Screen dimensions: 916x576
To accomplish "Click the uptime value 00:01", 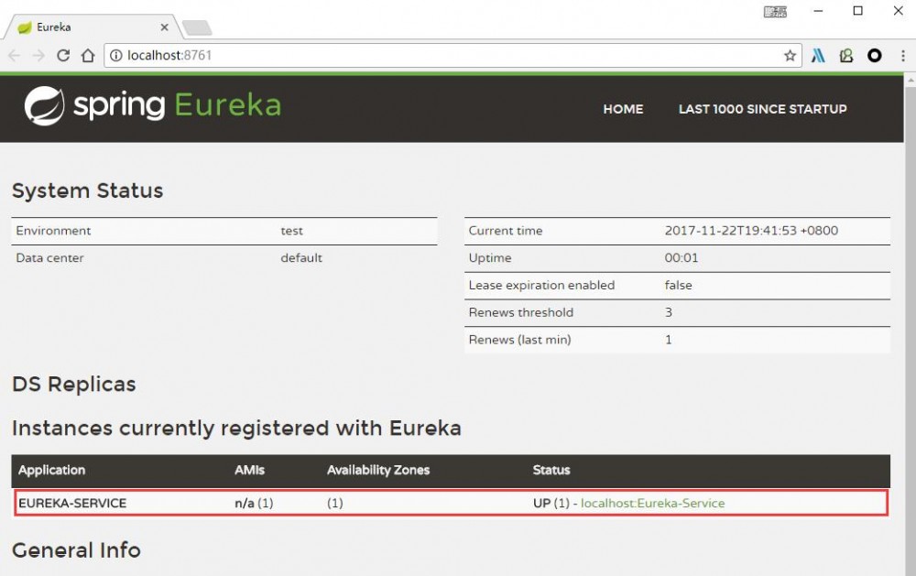I will coord(682,257).
